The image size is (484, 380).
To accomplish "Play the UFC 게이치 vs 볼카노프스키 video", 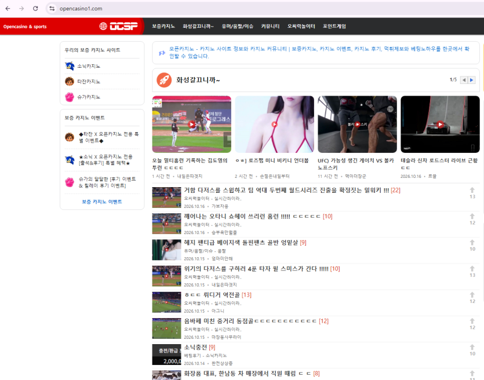I will (358, 125).
